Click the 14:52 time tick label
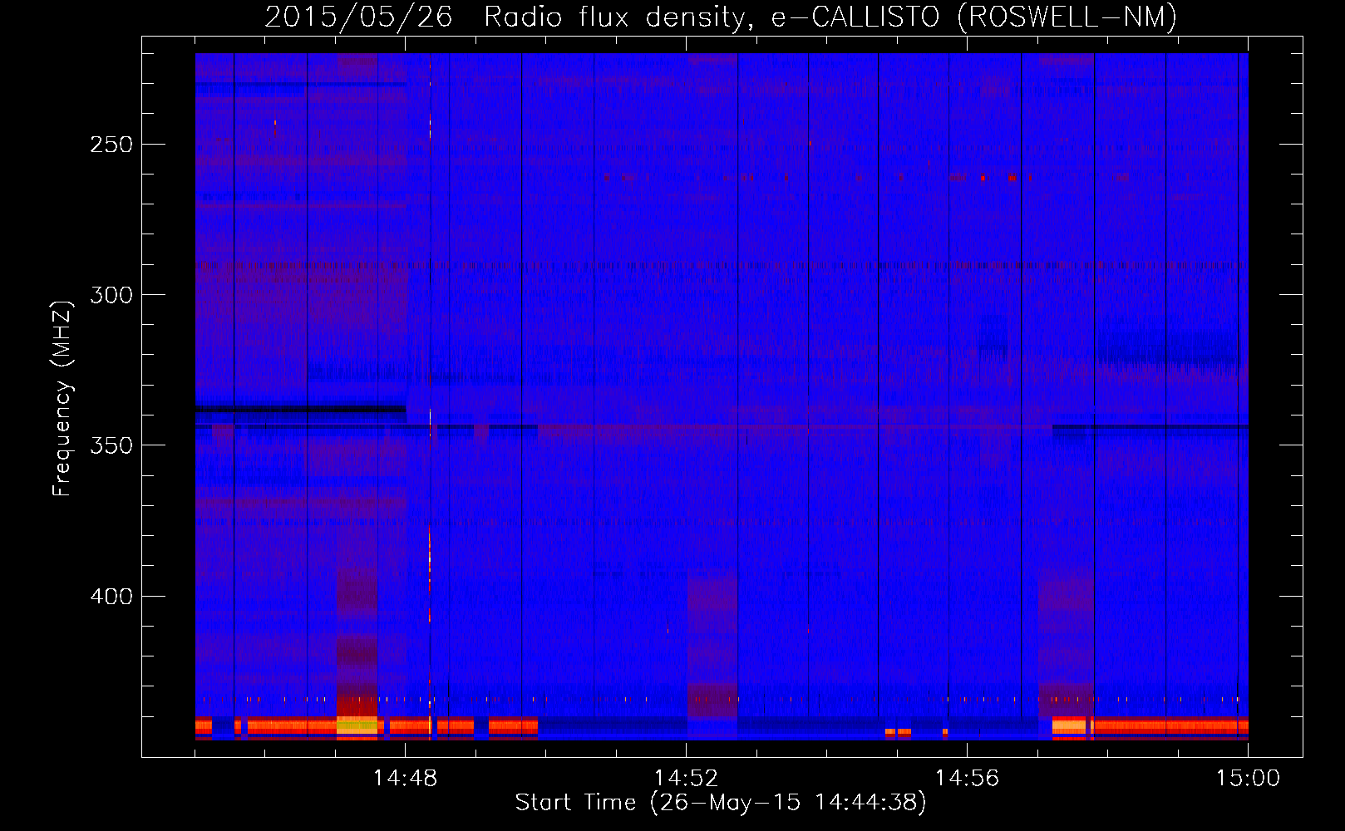Image resolution: width=1345 pixels, height=831 pixels. coord(686,779)
